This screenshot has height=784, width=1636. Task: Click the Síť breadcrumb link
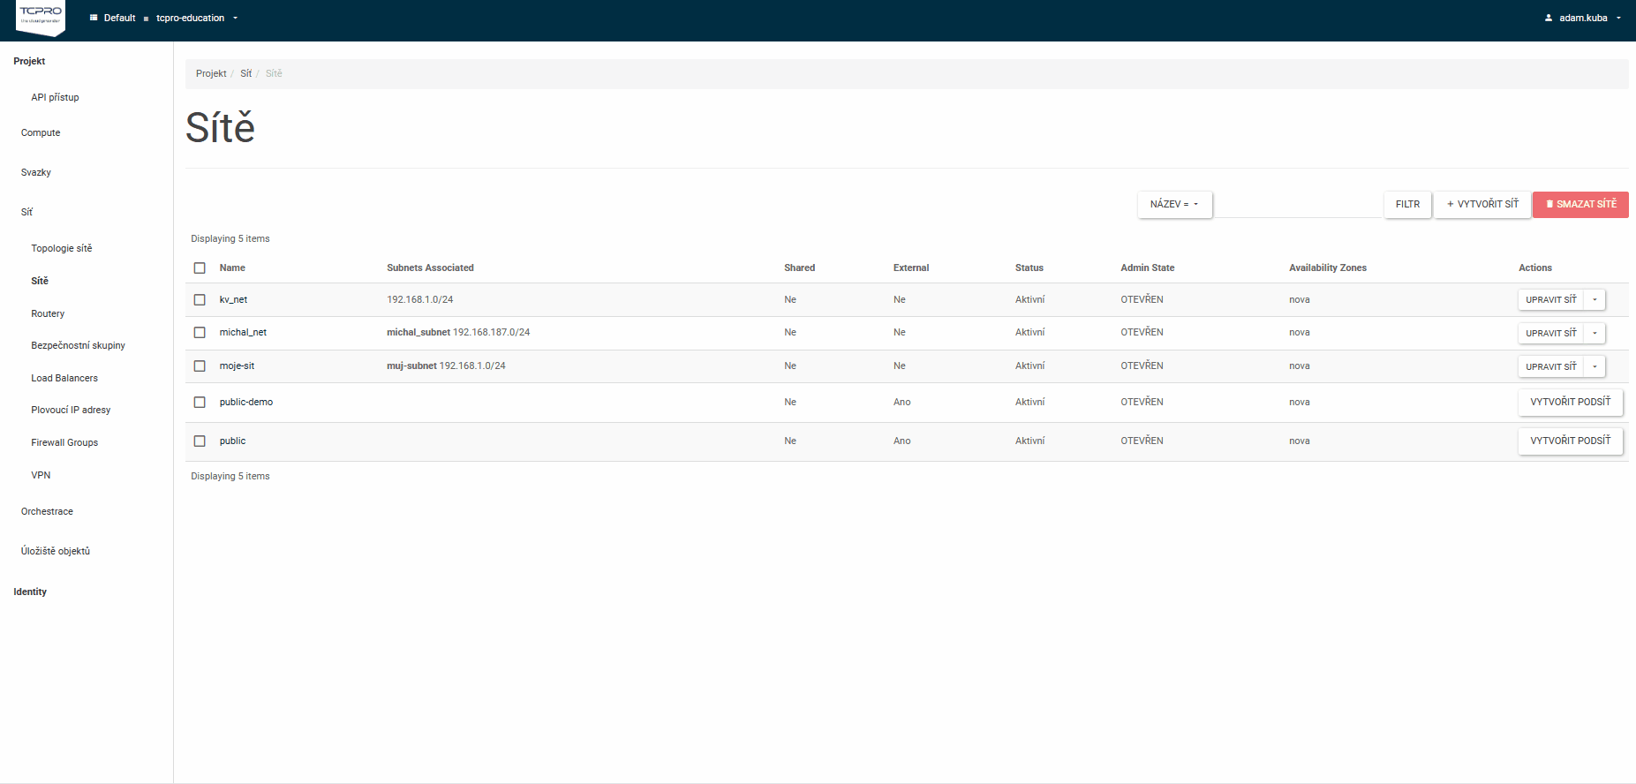click(x=245, y=73)
